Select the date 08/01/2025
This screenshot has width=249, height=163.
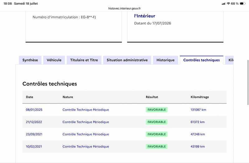click(x=34, y=110)
